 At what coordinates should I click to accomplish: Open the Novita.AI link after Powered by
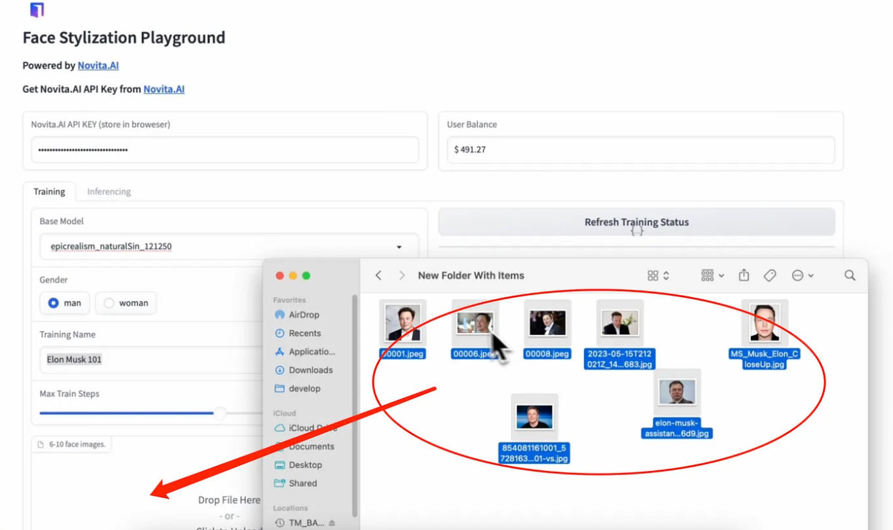pos(98,65)
